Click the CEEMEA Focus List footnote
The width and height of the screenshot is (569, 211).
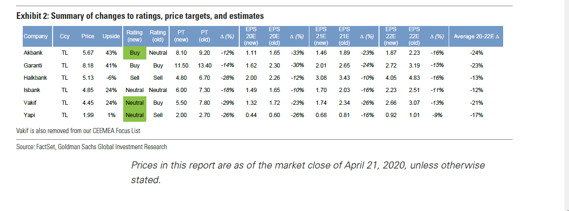pyautogui.click(x=78, y=130)
